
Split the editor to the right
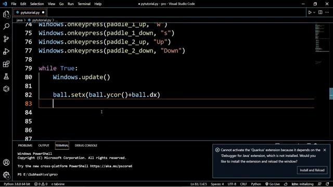click(321, 12)
